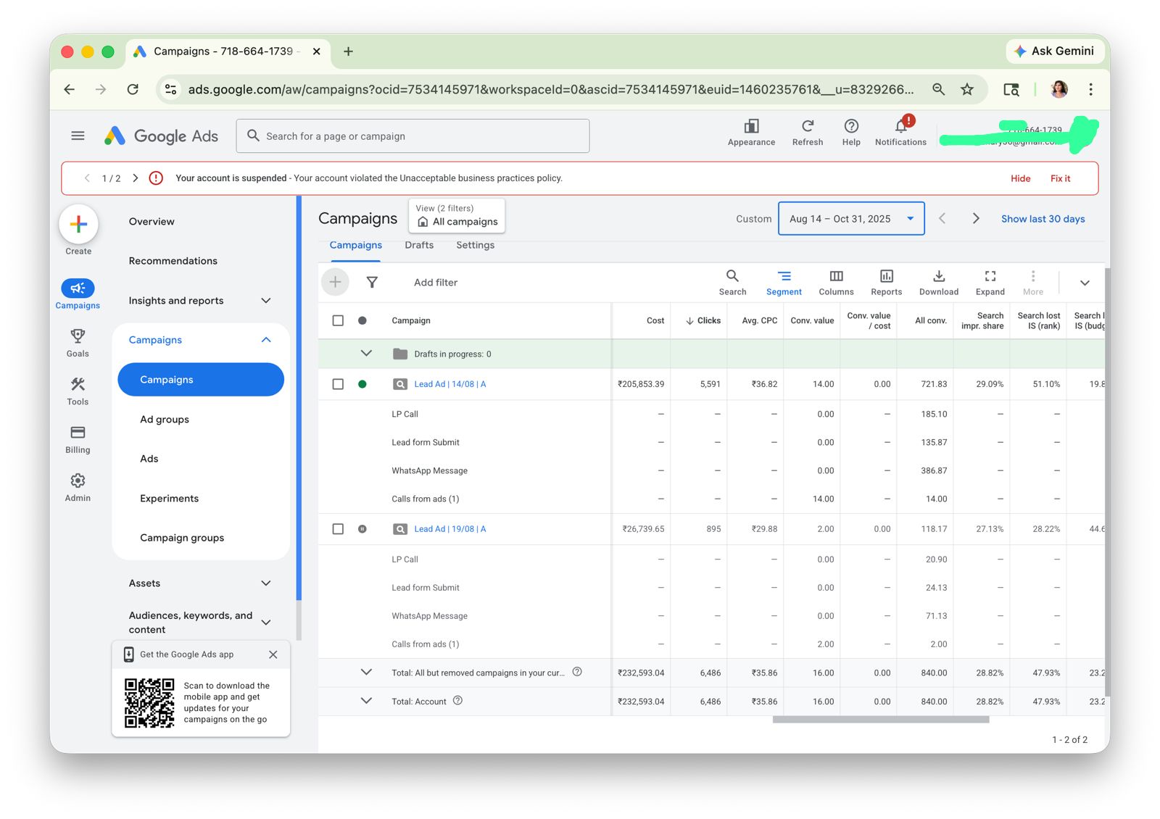Select all campaigns header checkbox
Screen dimensions: 1160x819
[338, 320]
